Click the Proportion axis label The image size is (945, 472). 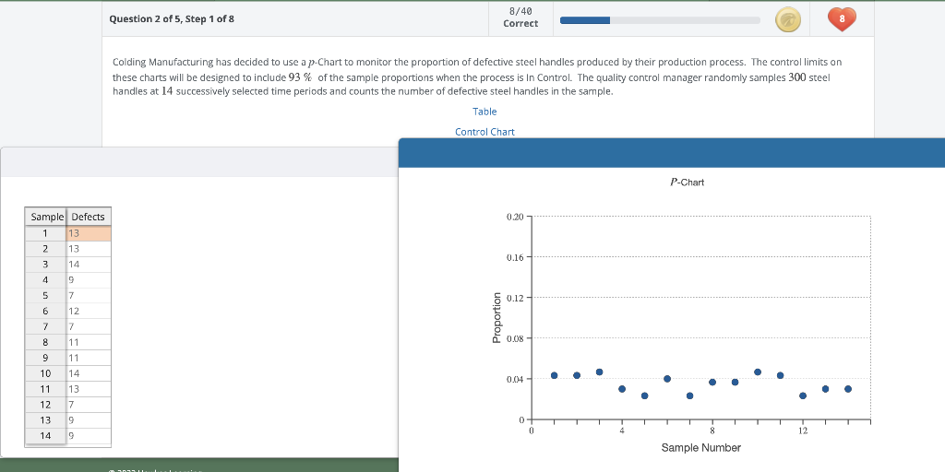[497, 318]
